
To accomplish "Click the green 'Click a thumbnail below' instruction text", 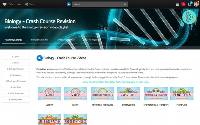I will 116,82.
